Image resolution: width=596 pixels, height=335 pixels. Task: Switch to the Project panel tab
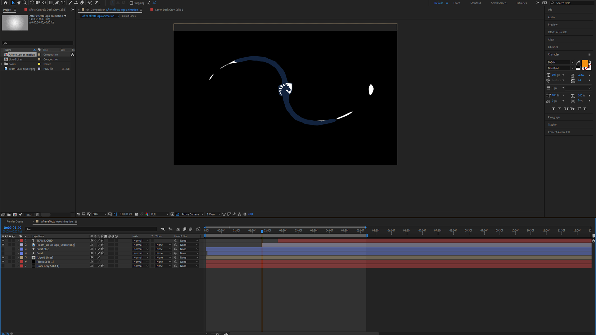tap(7, 10)
